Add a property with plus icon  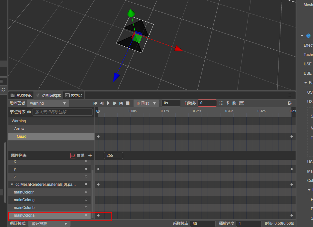coord(90,156)
